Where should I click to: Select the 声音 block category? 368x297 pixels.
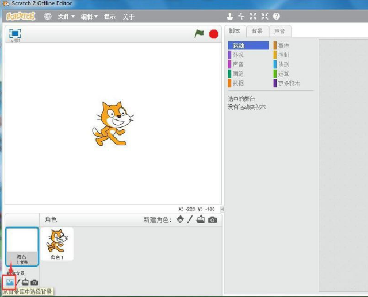tap(248, 64)
